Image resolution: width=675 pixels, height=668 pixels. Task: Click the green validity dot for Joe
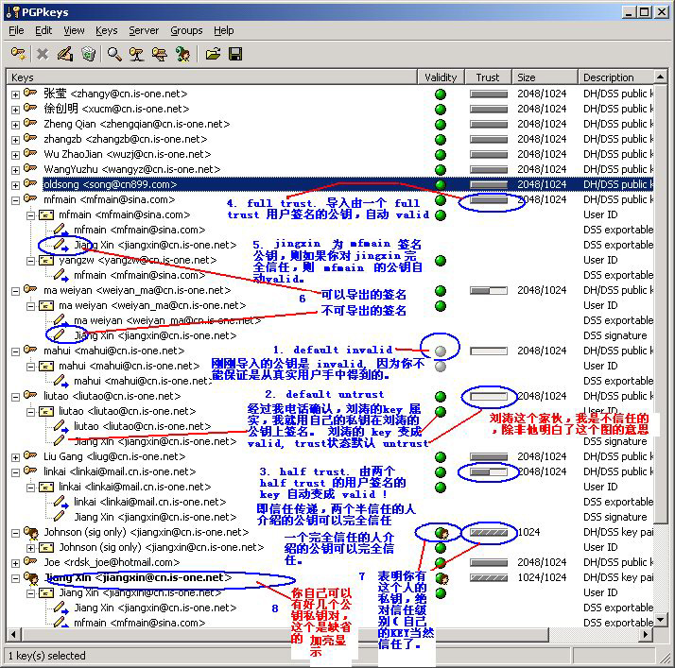click(x=441, y=562)
